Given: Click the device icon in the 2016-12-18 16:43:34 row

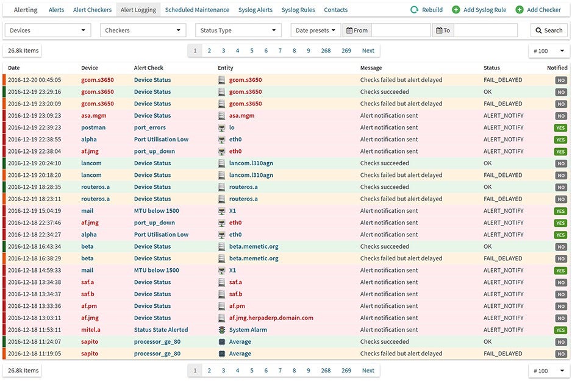Looking at the screenshot, I should pyautogui.click(x=221, y=246).
